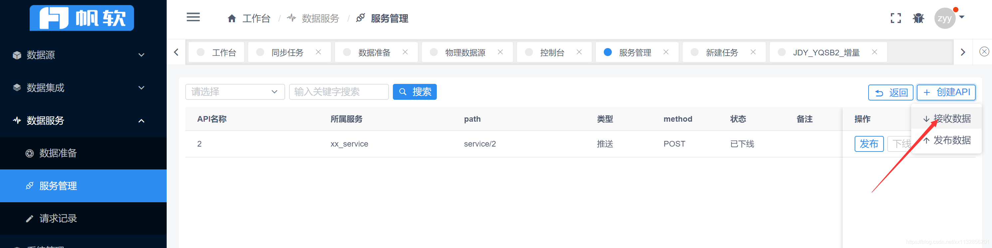Choose 发布数据 from the menu
Viewport: 992px width, 248px height.
tap(946, 140)
